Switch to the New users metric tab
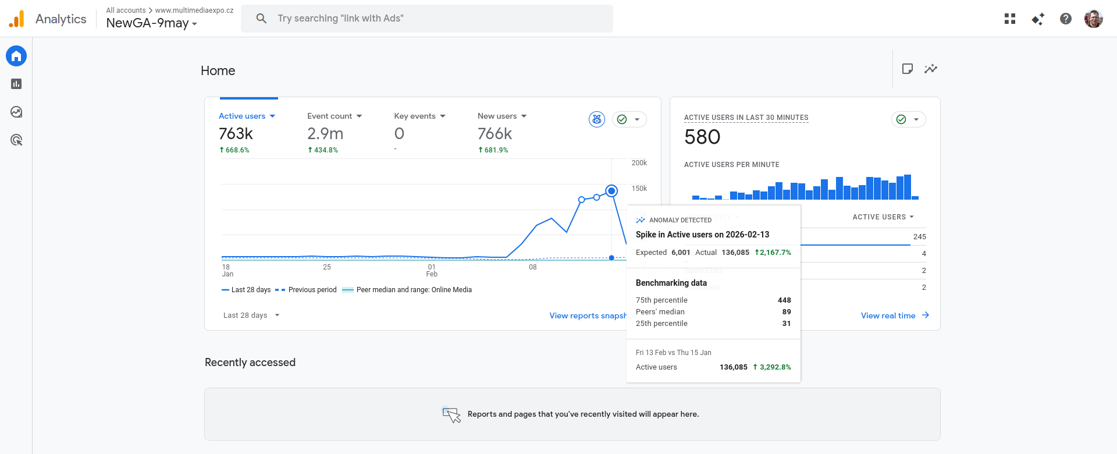1117x454 pixels. coord(497,116)
